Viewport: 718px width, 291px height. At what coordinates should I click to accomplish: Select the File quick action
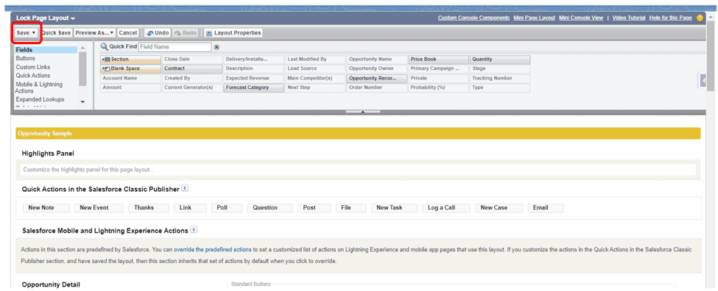(350, 208)
